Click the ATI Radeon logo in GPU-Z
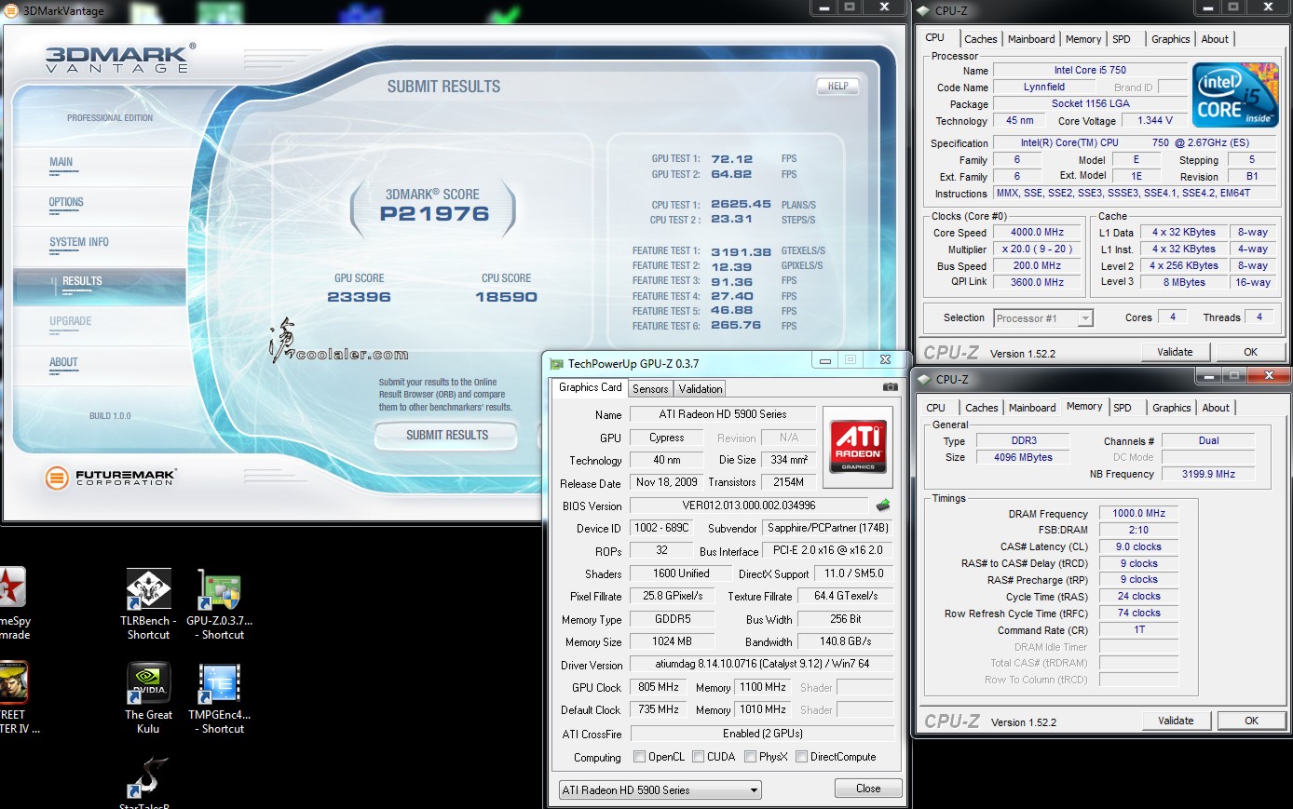1293x809 pixels. 858,446
